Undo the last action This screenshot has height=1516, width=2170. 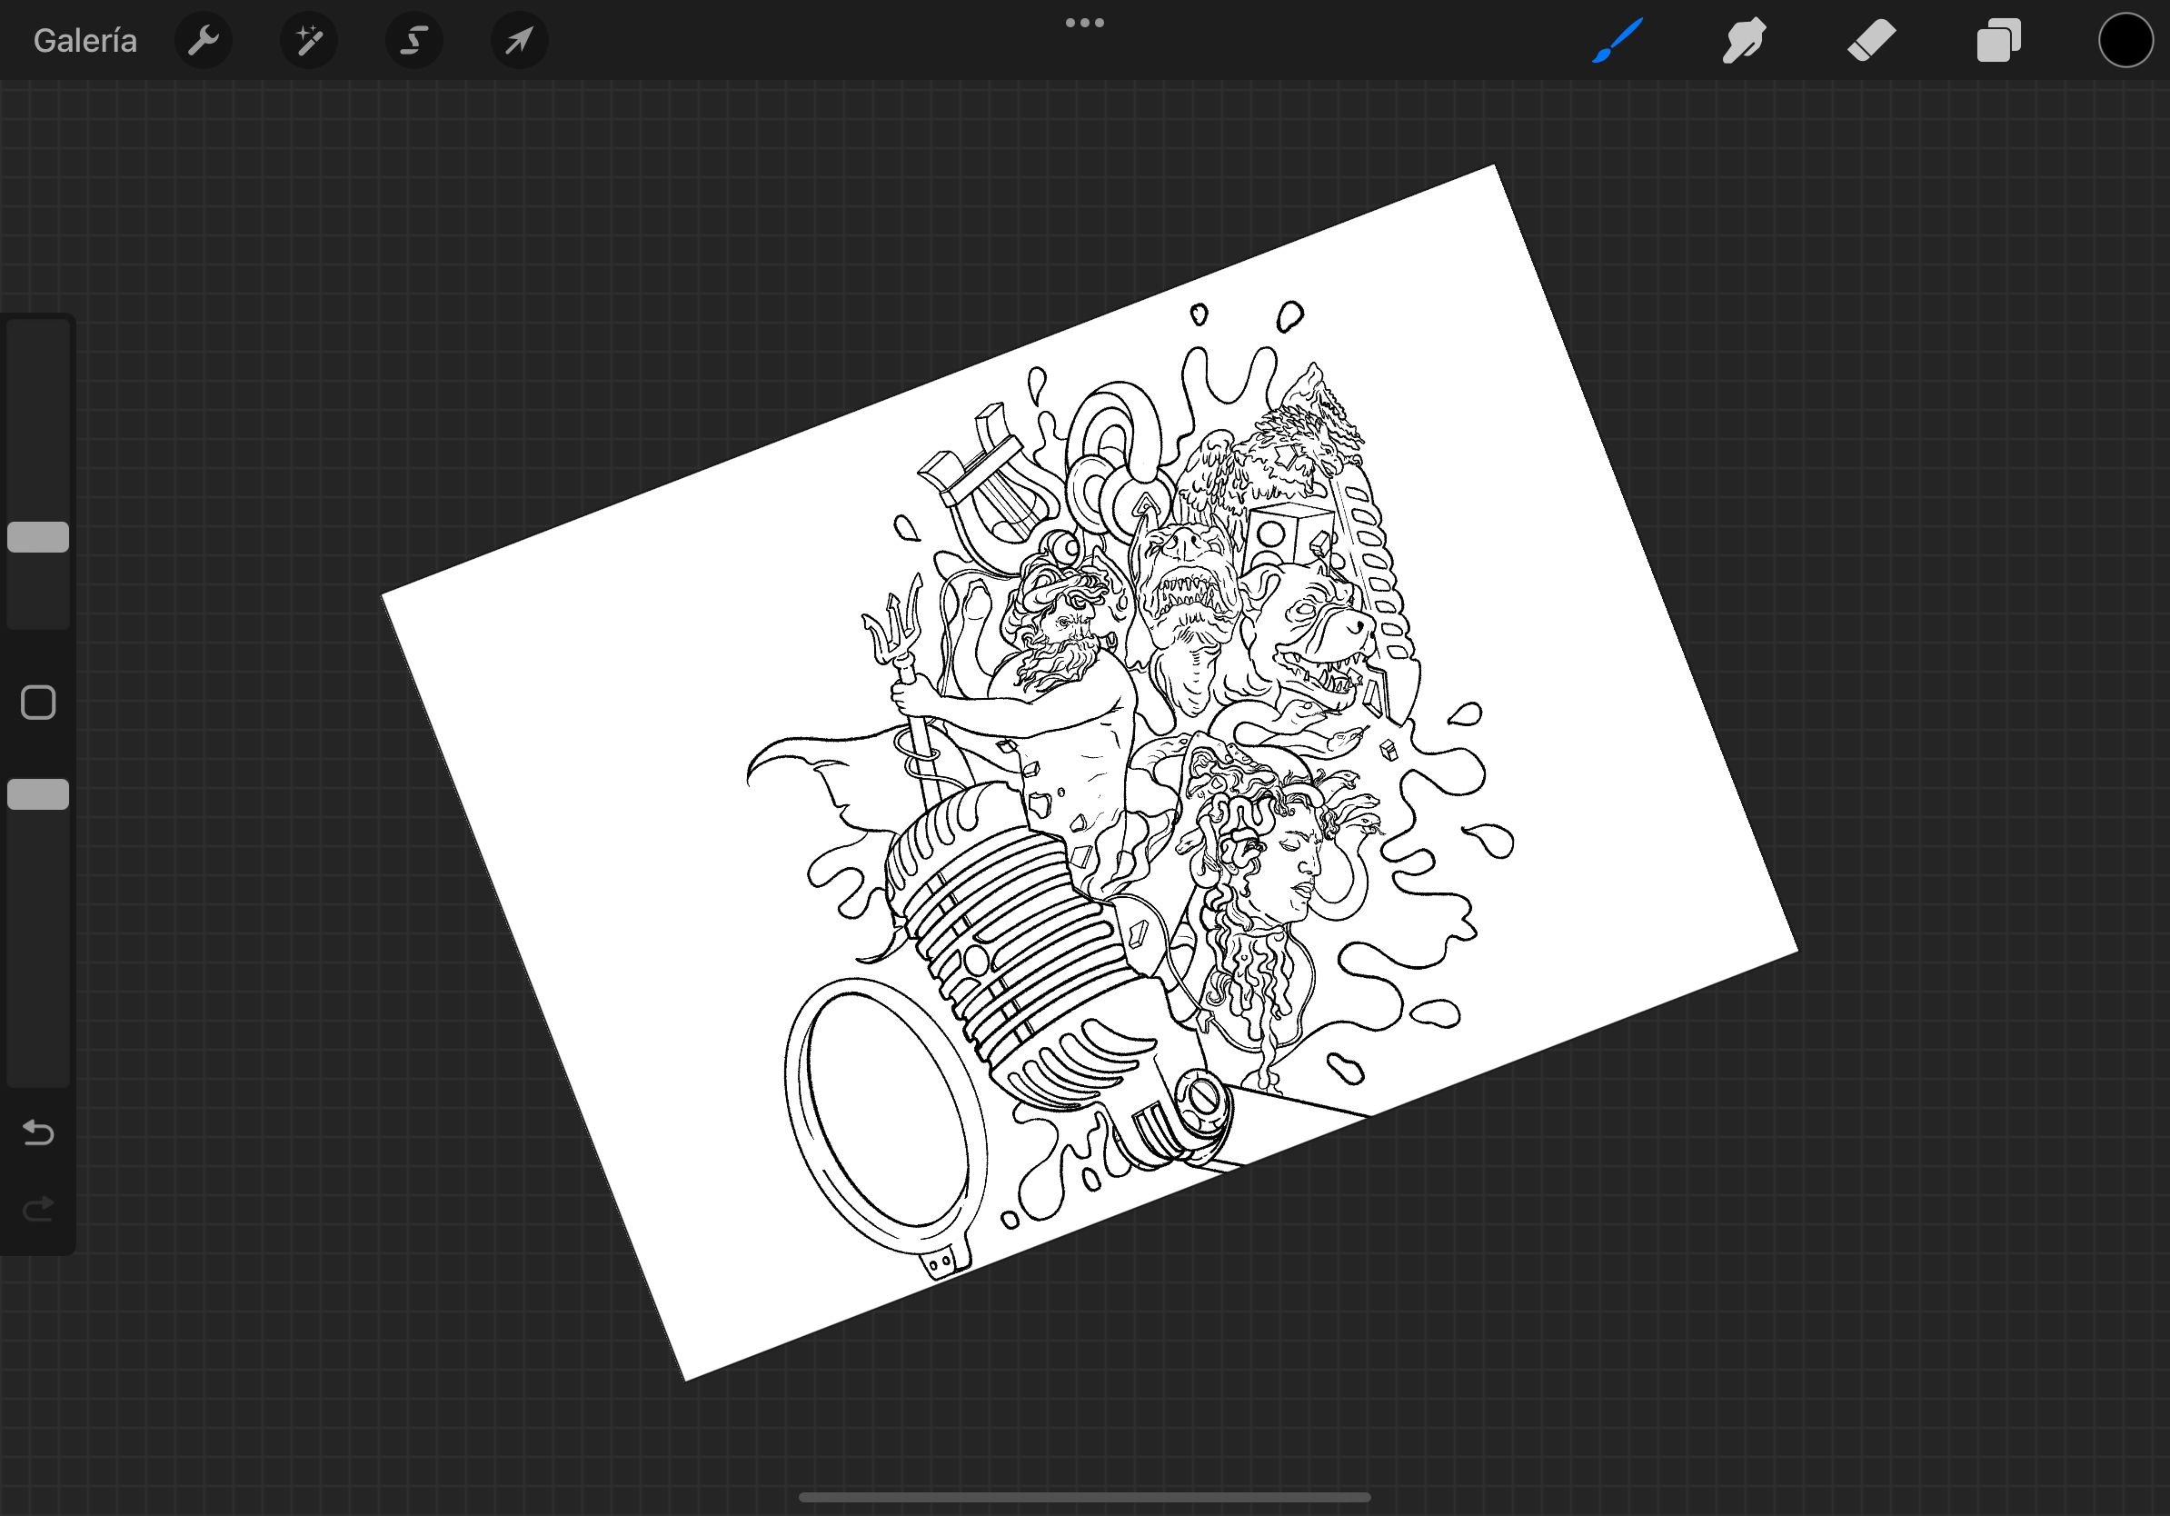click(38, 1132)
